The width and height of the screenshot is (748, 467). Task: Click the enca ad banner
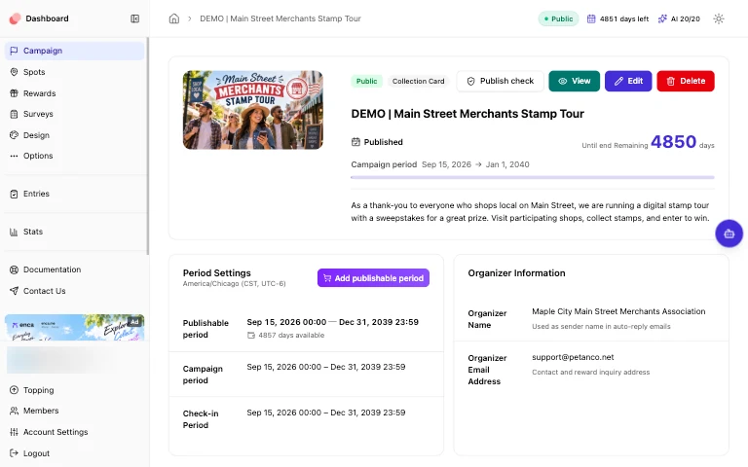[74, 327]
